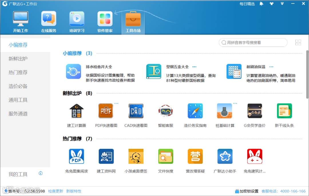Screen dimensions: 309x196
Task: Launch 小孩桌面便签 sticky note icon
Action: [x=136, y=156]
